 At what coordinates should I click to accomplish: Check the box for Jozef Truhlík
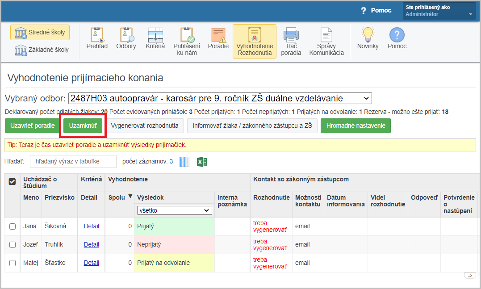coord(12,244)
